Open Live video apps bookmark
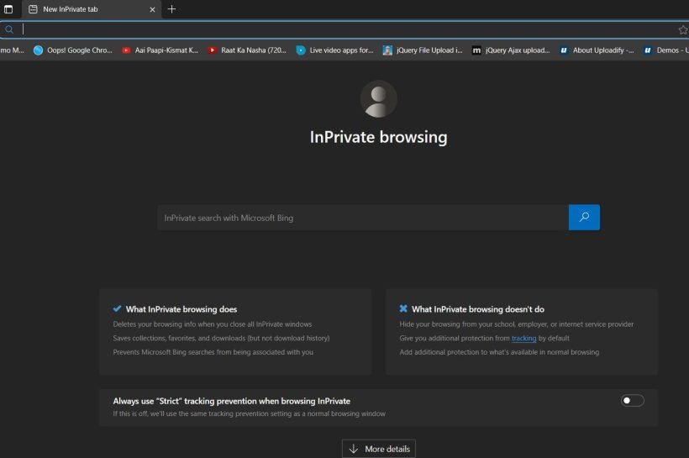This screenshot has height=458, width=689. coord(334,50)
